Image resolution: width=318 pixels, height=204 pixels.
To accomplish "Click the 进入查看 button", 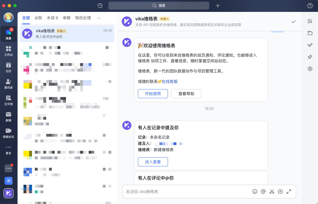I will tap(153, 162).
